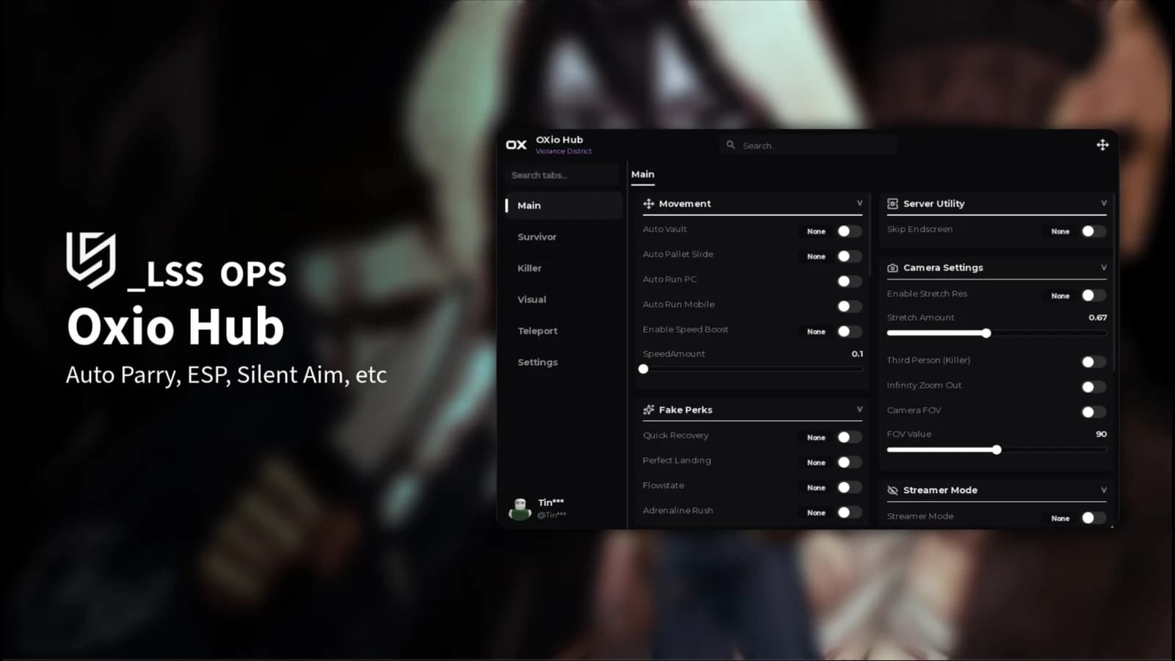Screen dimensions: 1175x661
Task: Click the Stretch Amount slider handle
Action: [986, 333]
